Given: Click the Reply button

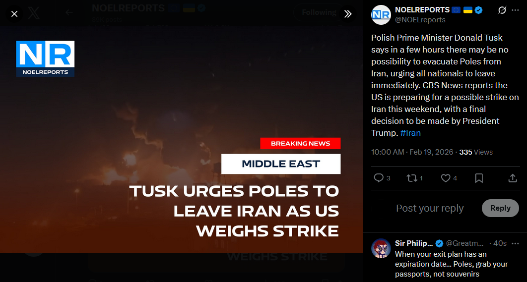Looking at the screenshot, I should click(500, 208).
